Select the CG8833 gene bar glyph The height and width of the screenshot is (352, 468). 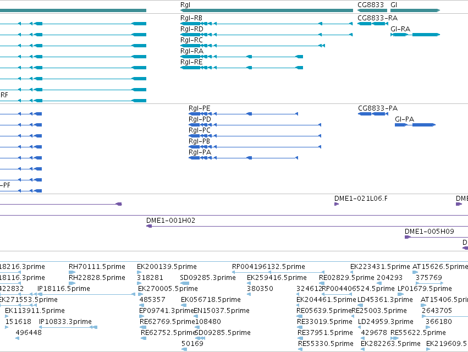coord(372,10)
